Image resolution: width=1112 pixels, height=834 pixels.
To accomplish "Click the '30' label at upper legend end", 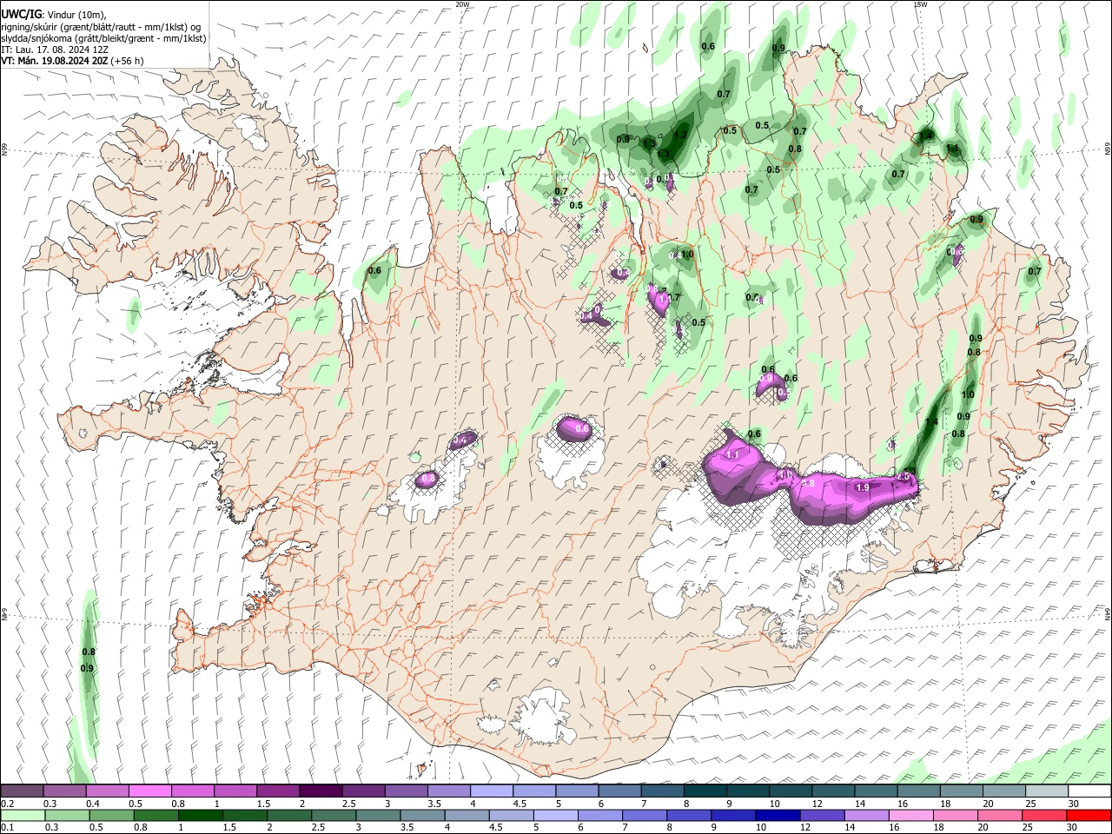I will [x=1074, y=804].
